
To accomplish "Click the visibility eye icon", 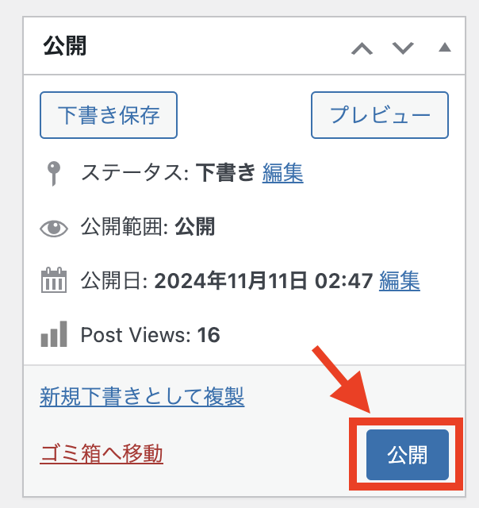I will tap(54, 228).
